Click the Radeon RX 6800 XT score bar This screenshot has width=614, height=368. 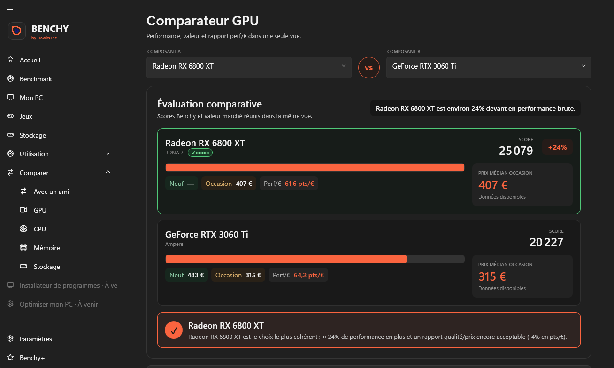coord(315,168)
